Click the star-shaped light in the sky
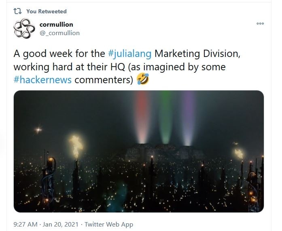Viewport: 282px width, 231px height. (38, 130)
